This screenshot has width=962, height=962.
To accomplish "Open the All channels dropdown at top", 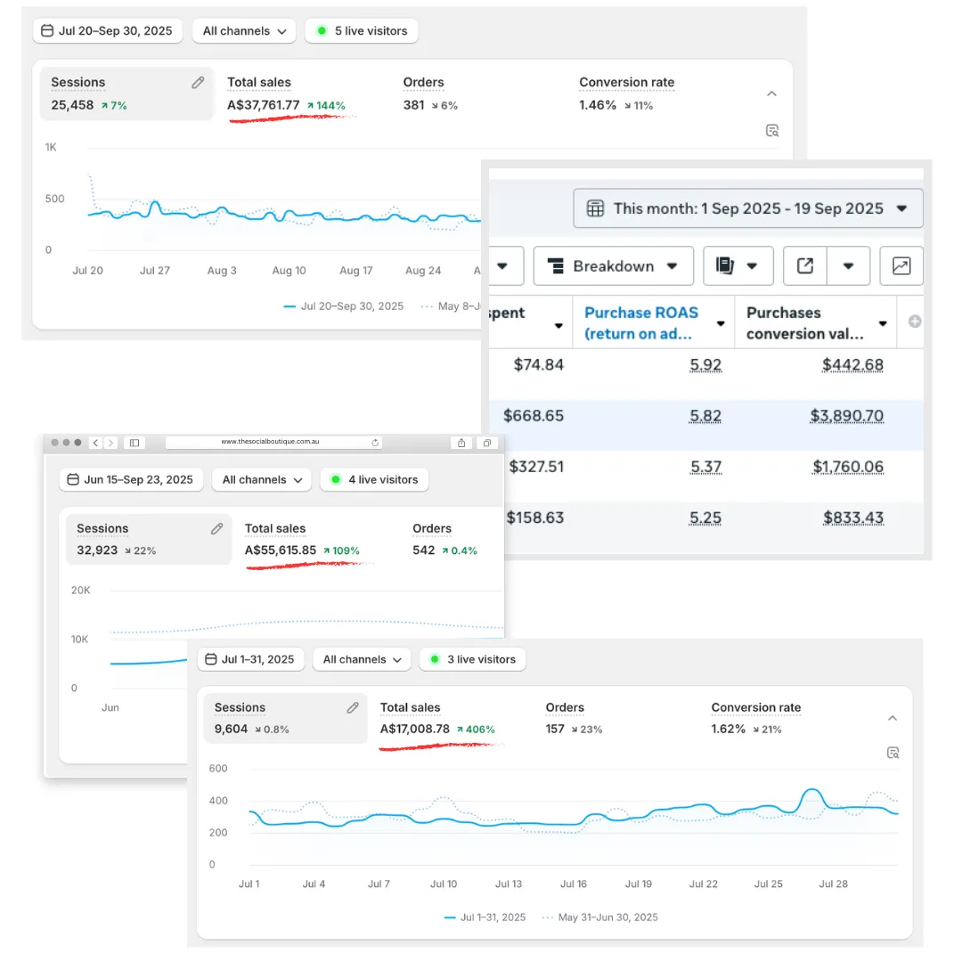I will (x=244, y=30).
